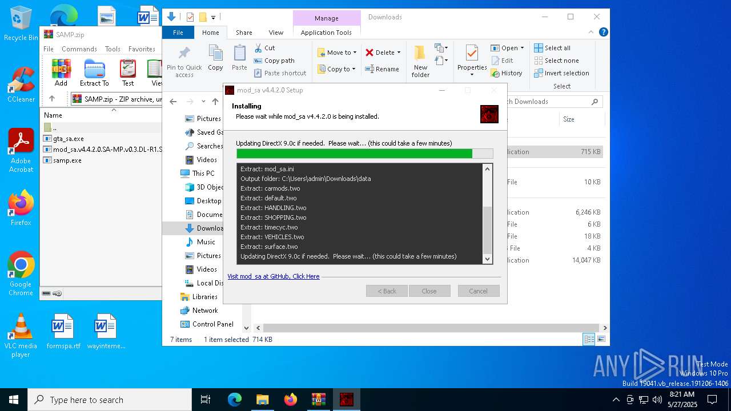
Task: Click the Add icon in WinRAR
Action: (61, 72)
